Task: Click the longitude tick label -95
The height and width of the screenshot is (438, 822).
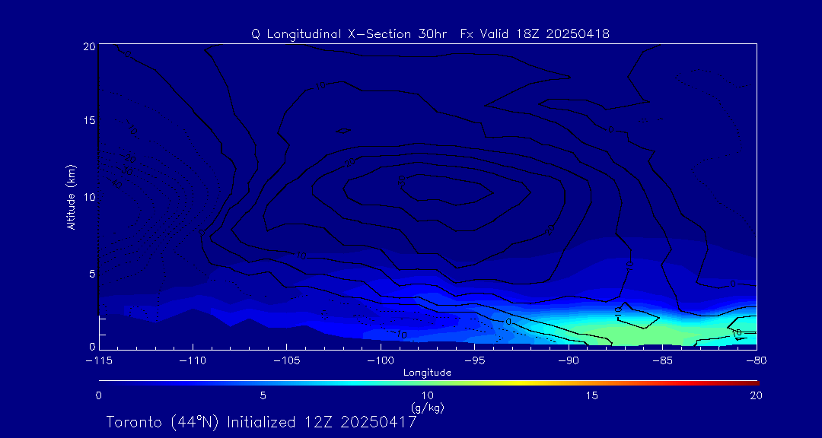Action: [474, 361]
